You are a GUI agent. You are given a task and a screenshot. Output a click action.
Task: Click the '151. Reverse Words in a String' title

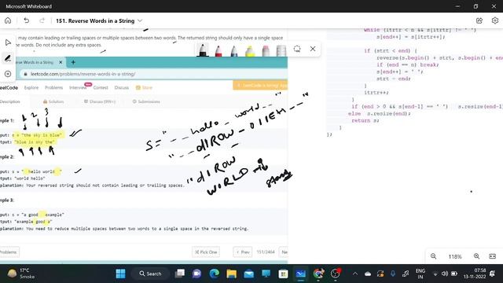point(95,21)
